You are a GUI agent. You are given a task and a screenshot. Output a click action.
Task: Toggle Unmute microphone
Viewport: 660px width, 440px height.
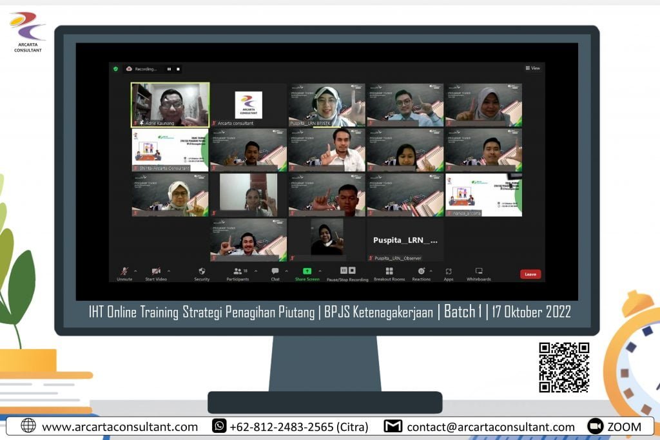click(124, 271)
